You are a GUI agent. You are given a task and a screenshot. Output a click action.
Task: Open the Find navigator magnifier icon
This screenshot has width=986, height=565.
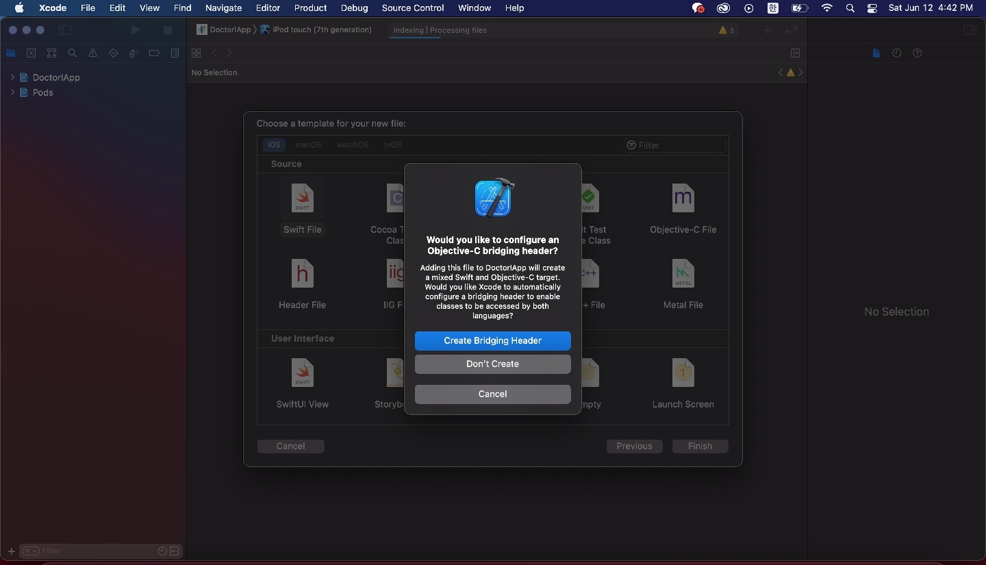(x=72, y=53)
